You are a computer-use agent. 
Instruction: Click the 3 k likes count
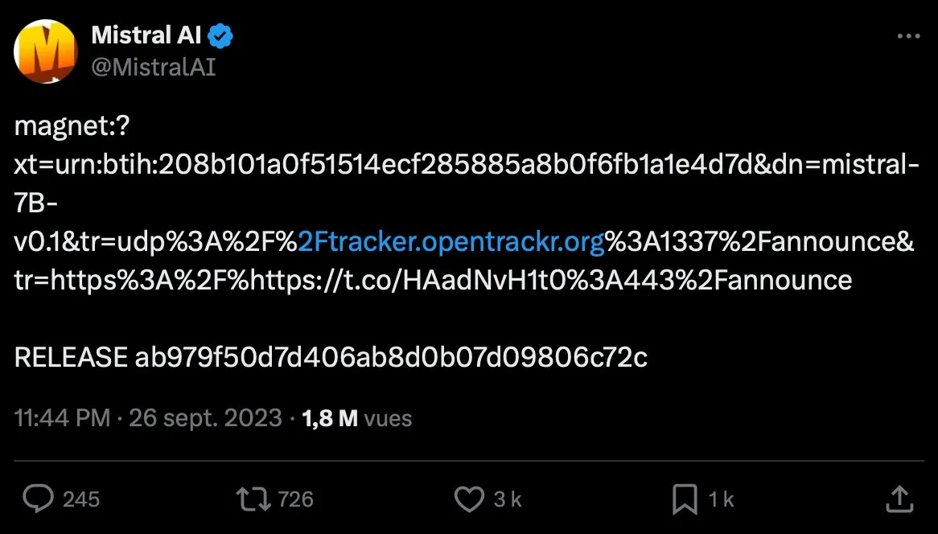tap(508, 499)
